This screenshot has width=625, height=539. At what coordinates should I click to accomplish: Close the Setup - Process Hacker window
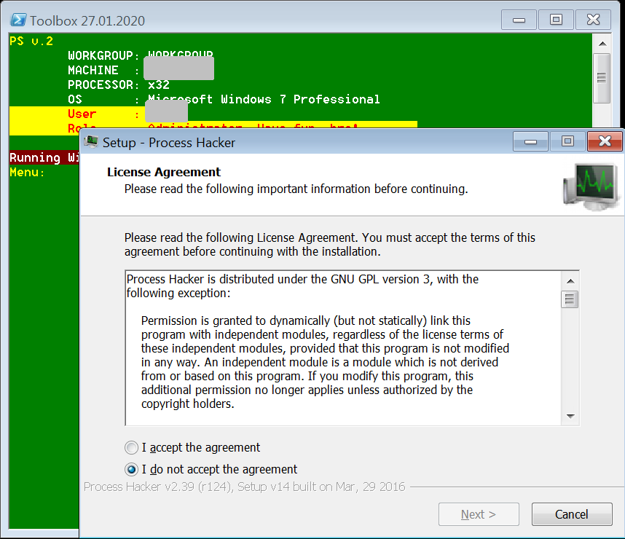(605, 141)
